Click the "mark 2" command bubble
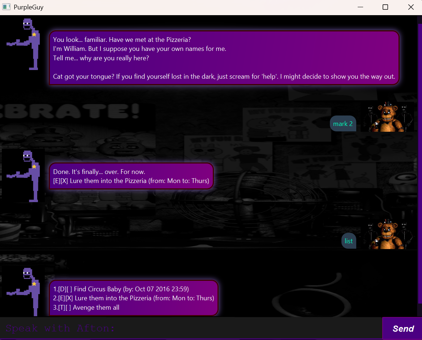Viewport: 422px width, 340px height. click(343, 123)
